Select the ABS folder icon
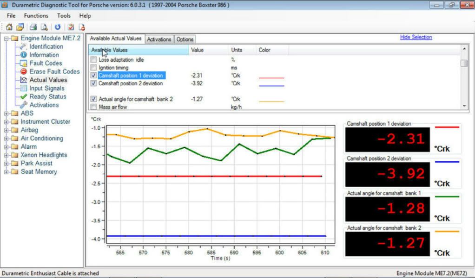 click(14, 114)
